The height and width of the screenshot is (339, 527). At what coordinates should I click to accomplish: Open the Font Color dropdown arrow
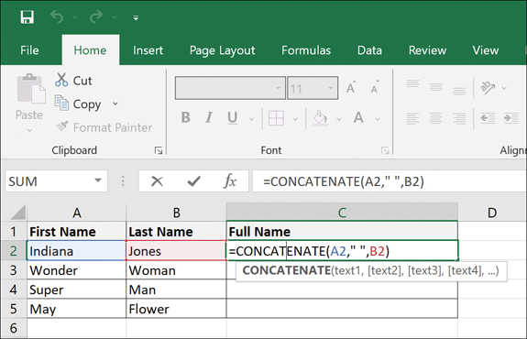coord(378,119)
